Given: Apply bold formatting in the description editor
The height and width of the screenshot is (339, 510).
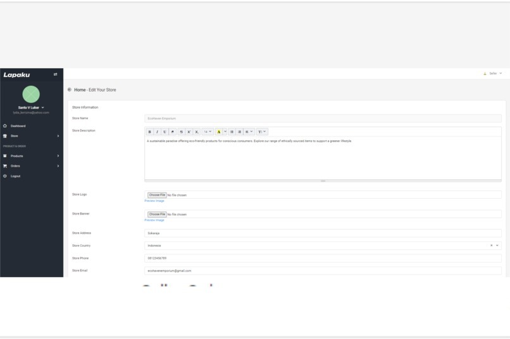Looking at the screenshot, I should [150, 132].
